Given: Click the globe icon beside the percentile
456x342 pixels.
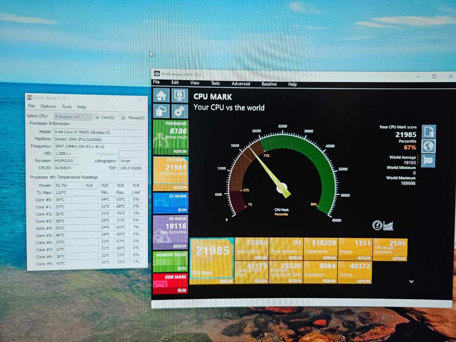Looking at the screenshot, I should point(429,146).
